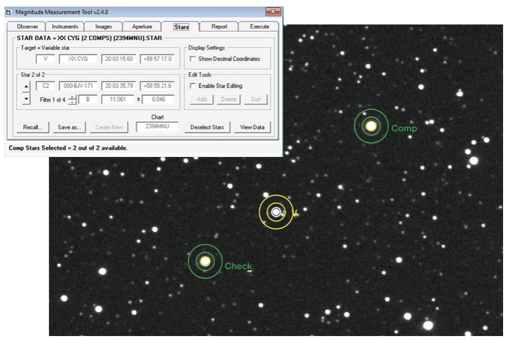515x345 pixels.
Task: Click the Save as... button
Action: coord(69,127)
